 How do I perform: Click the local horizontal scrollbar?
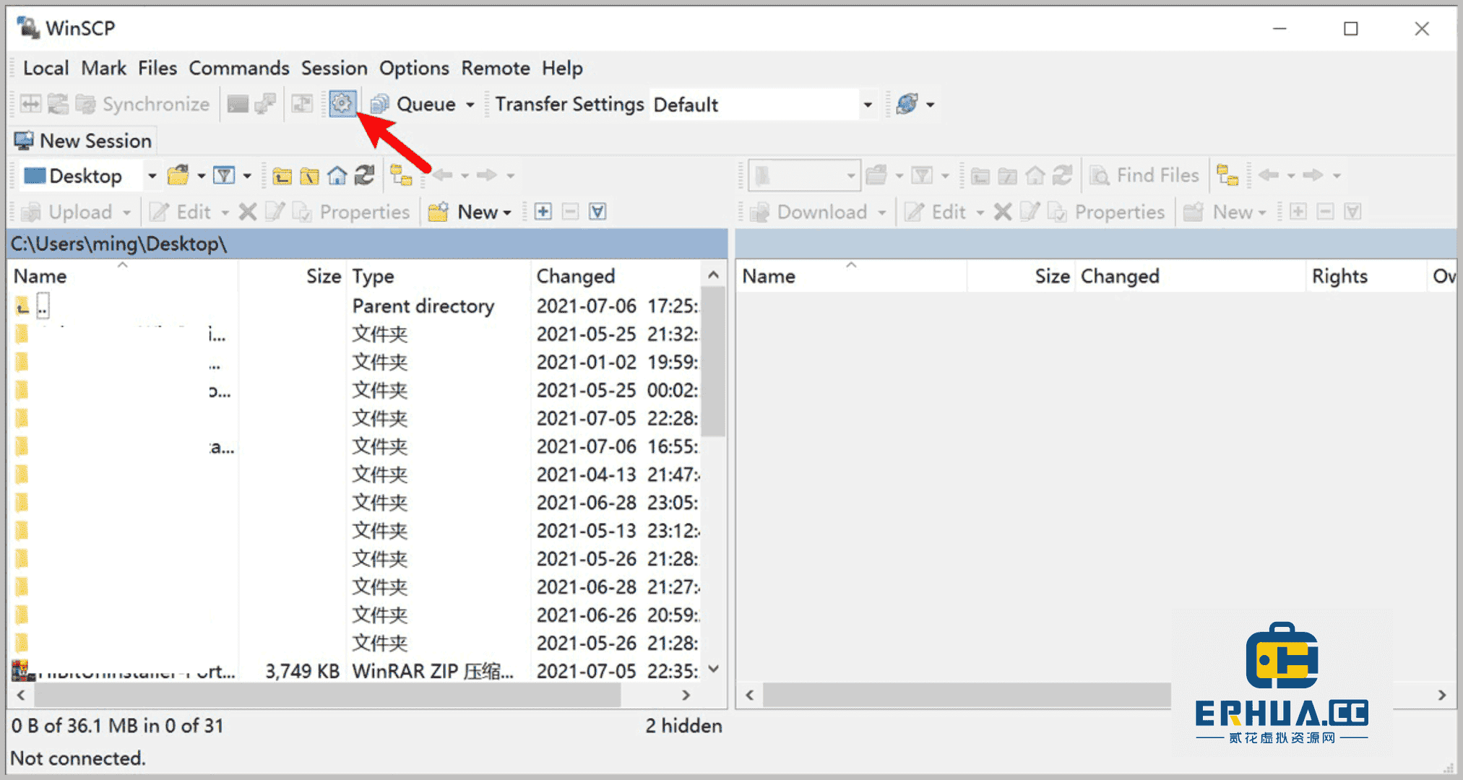327,695
